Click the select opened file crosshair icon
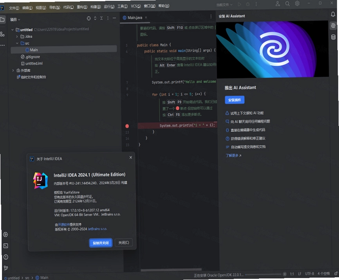This screenshot has width=339, height=280. [x=88, y=18]
